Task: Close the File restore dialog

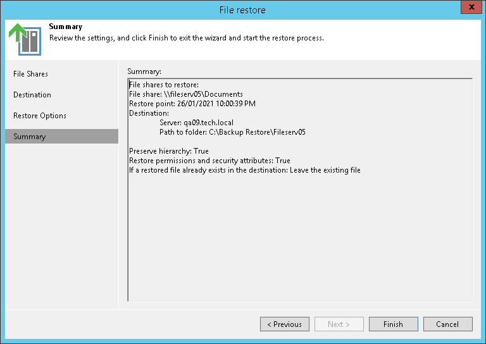Action: tap(471, 7)
